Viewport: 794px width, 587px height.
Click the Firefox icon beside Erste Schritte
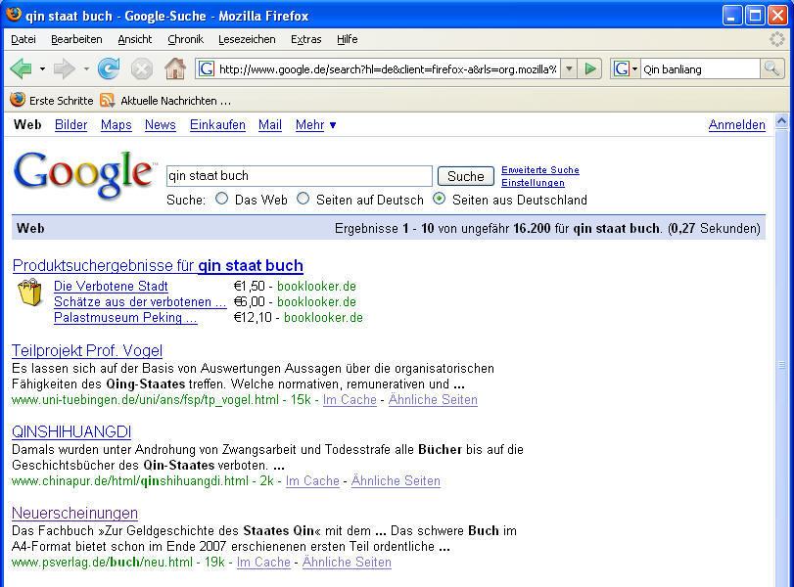coord(18,100)
